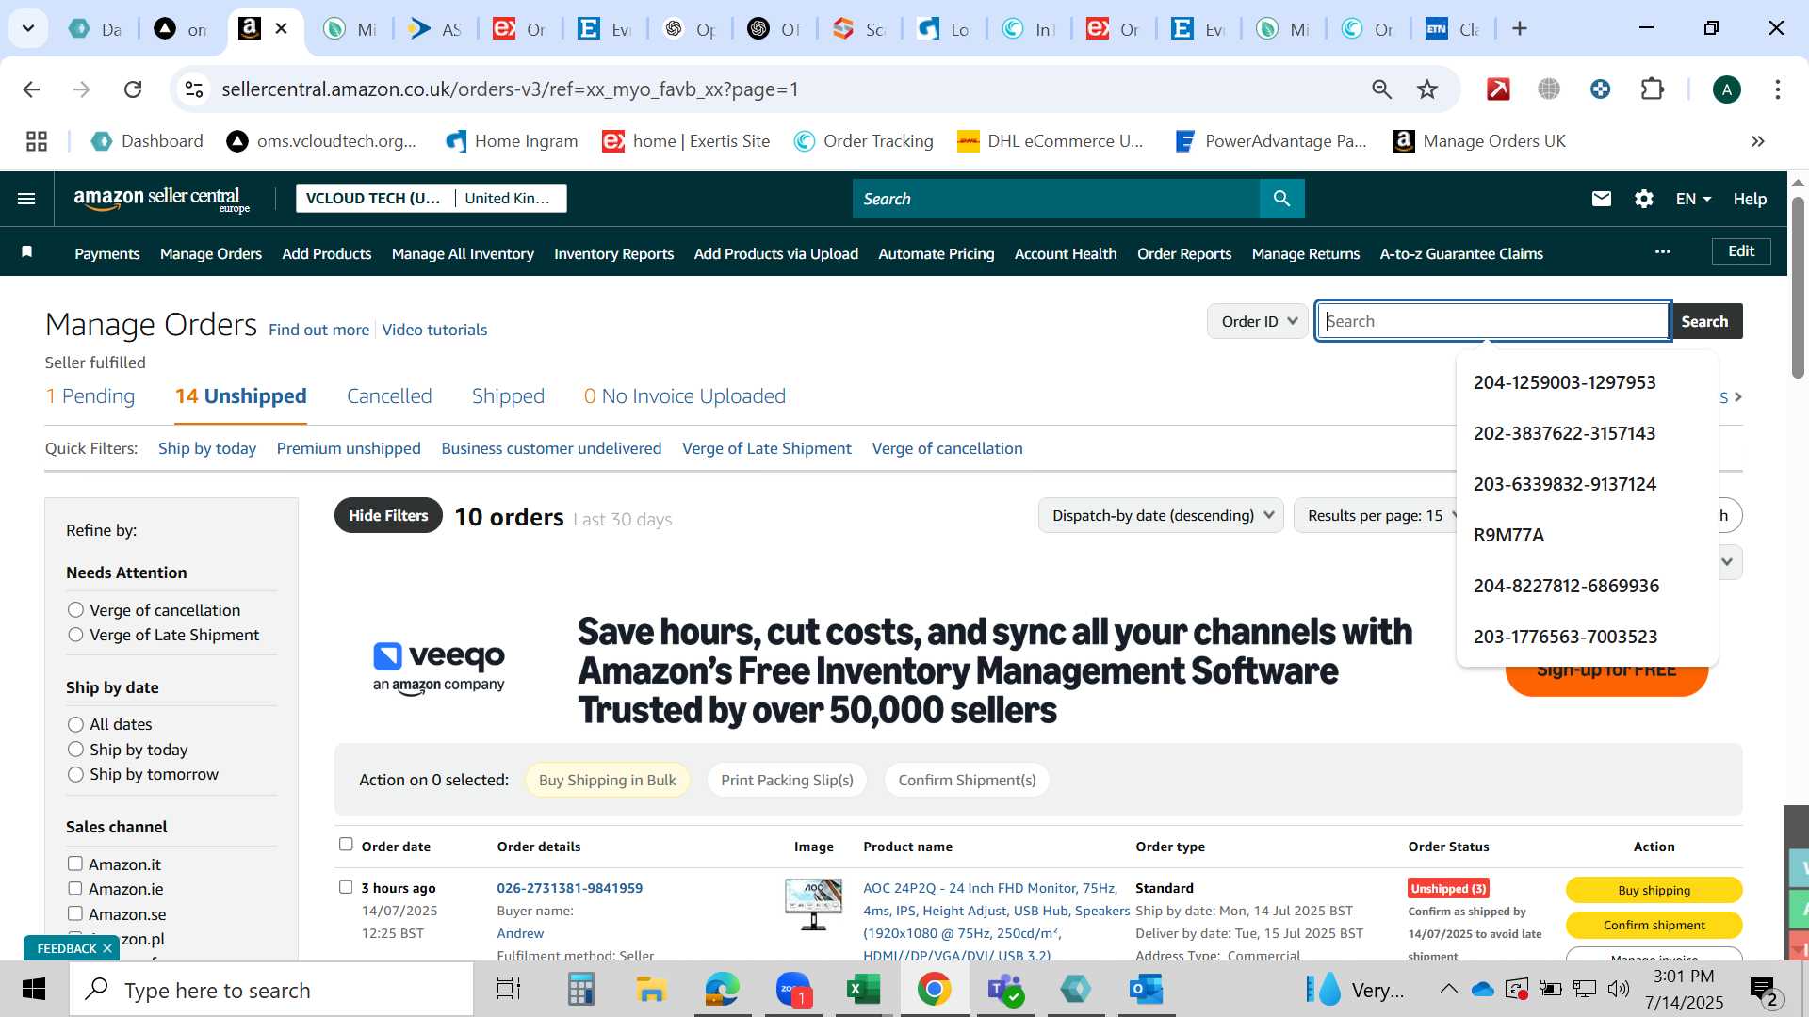The height and width of the screenshot is (1017, 1809).
Task: Open the Chrome extensions puzzle icon
Action: point(1652,89)
